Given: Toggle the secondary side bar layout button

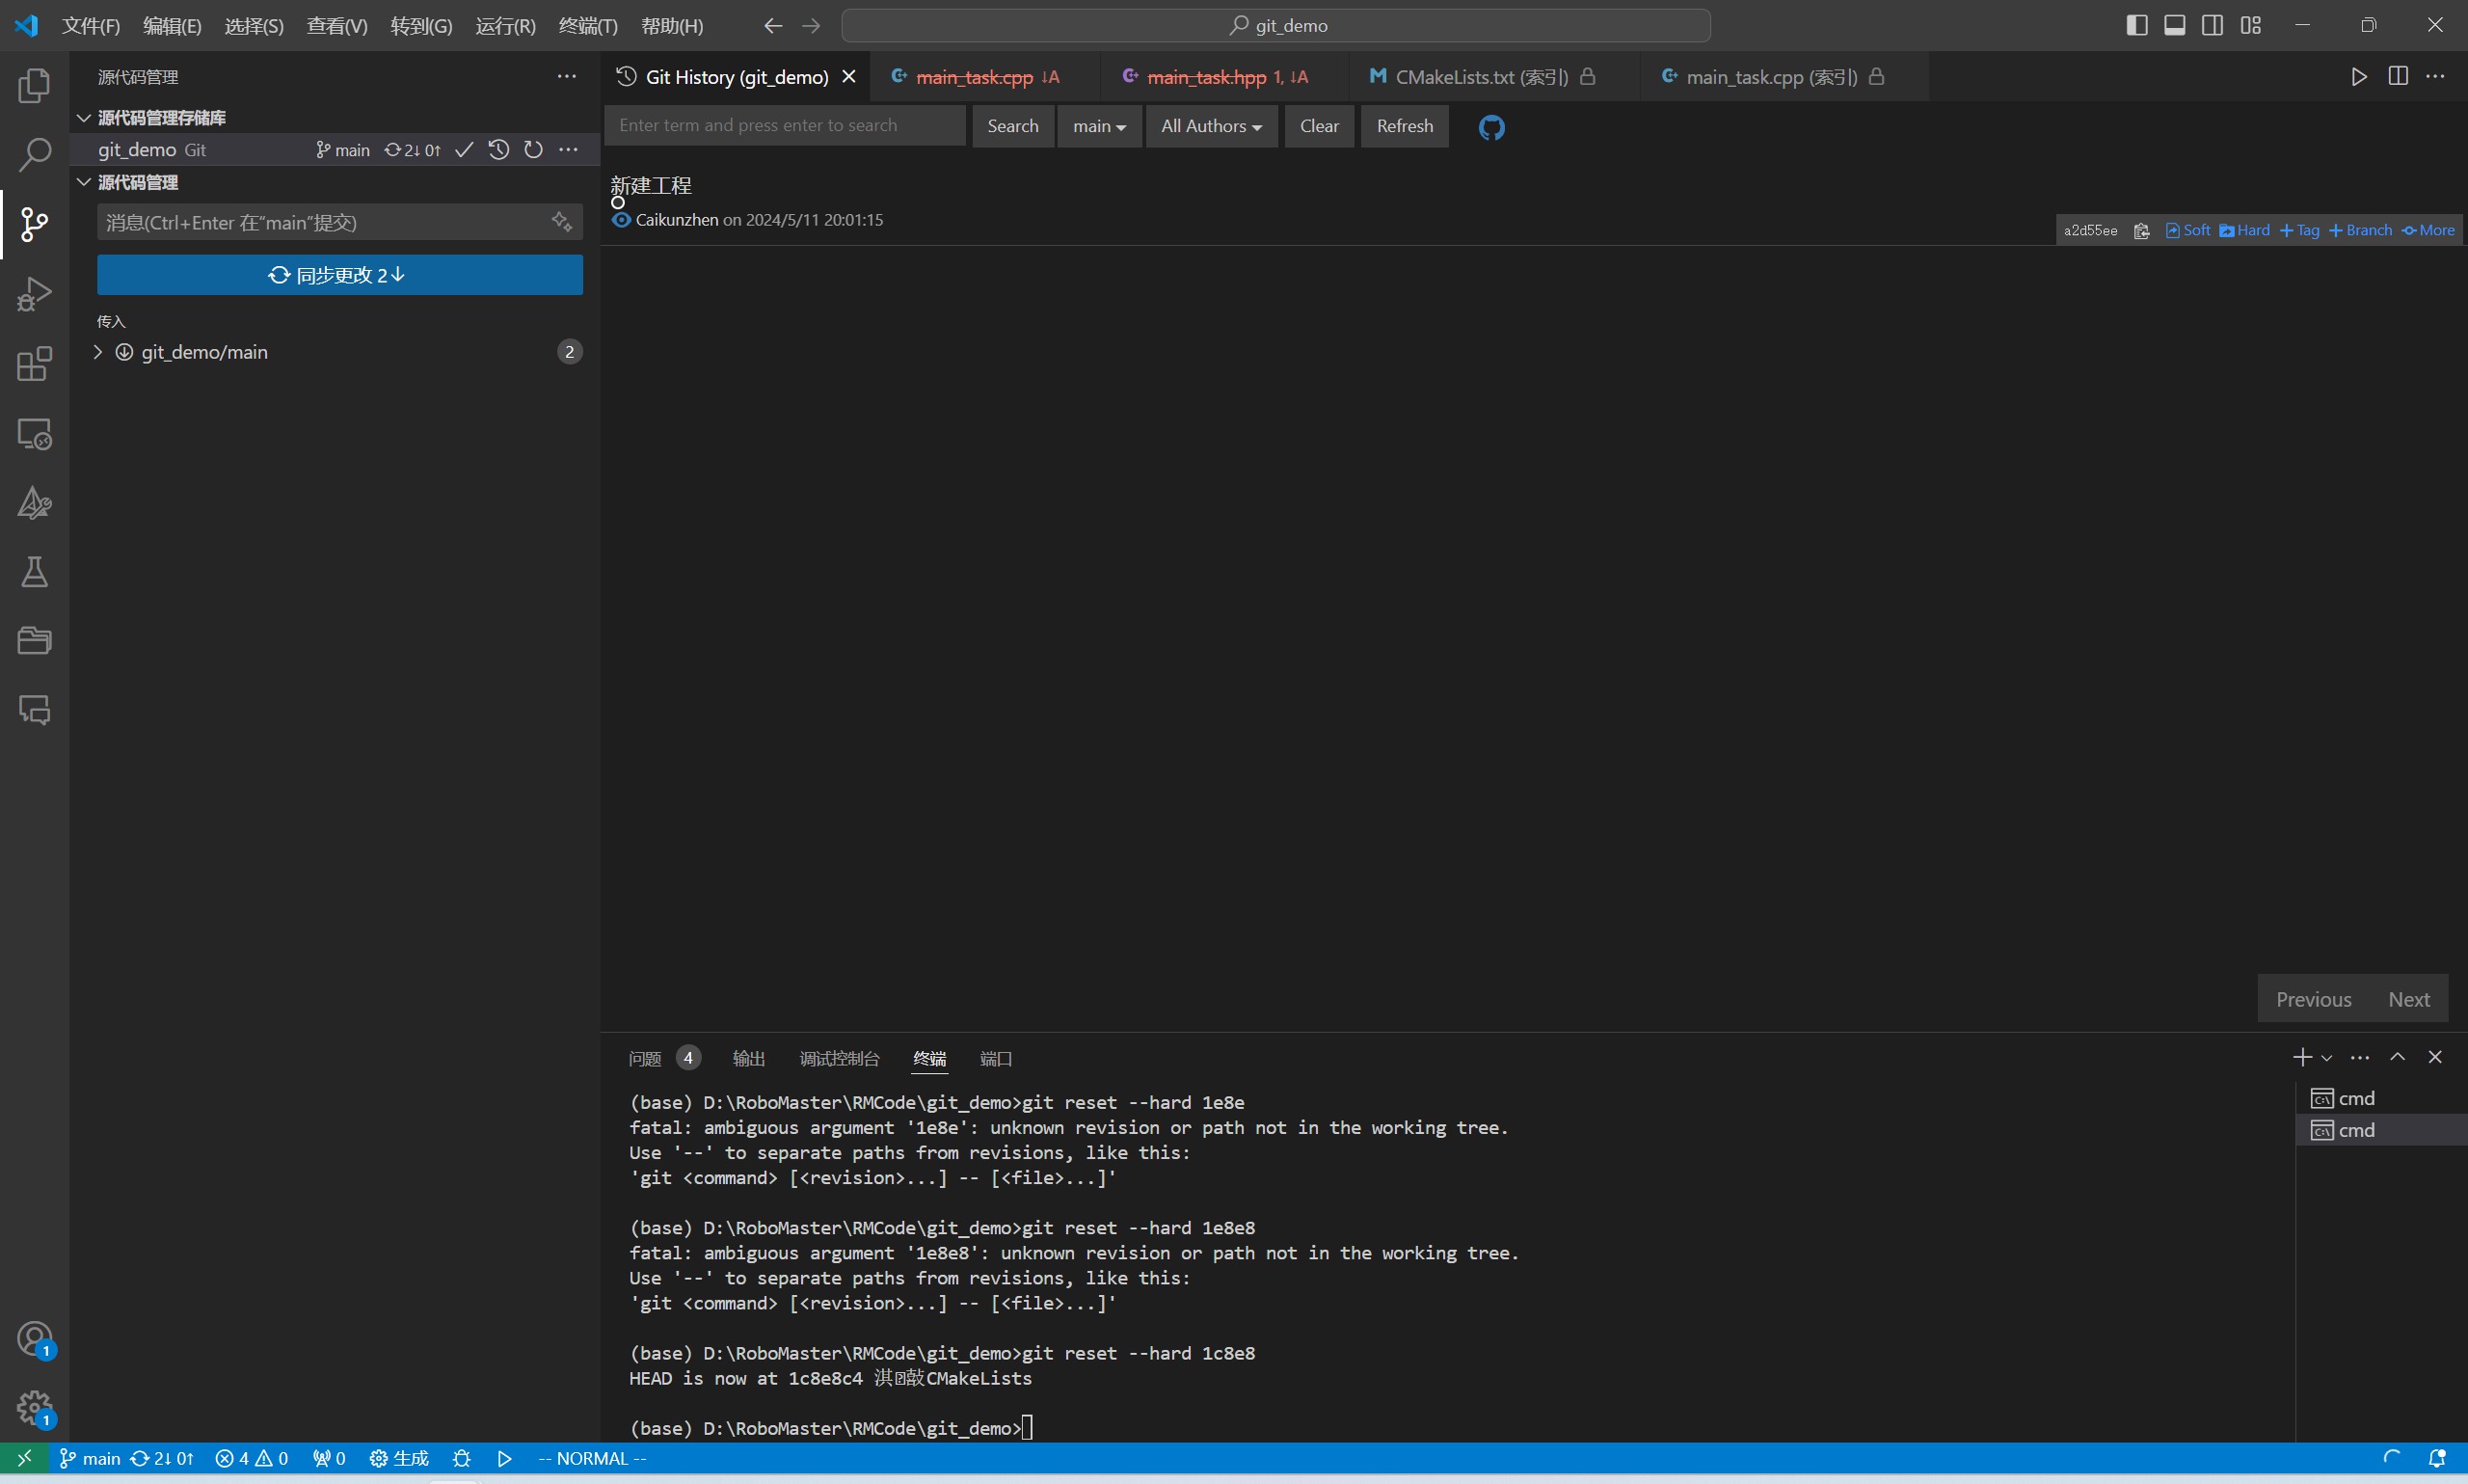Looking at the screenshot, I should [2213, 25].
